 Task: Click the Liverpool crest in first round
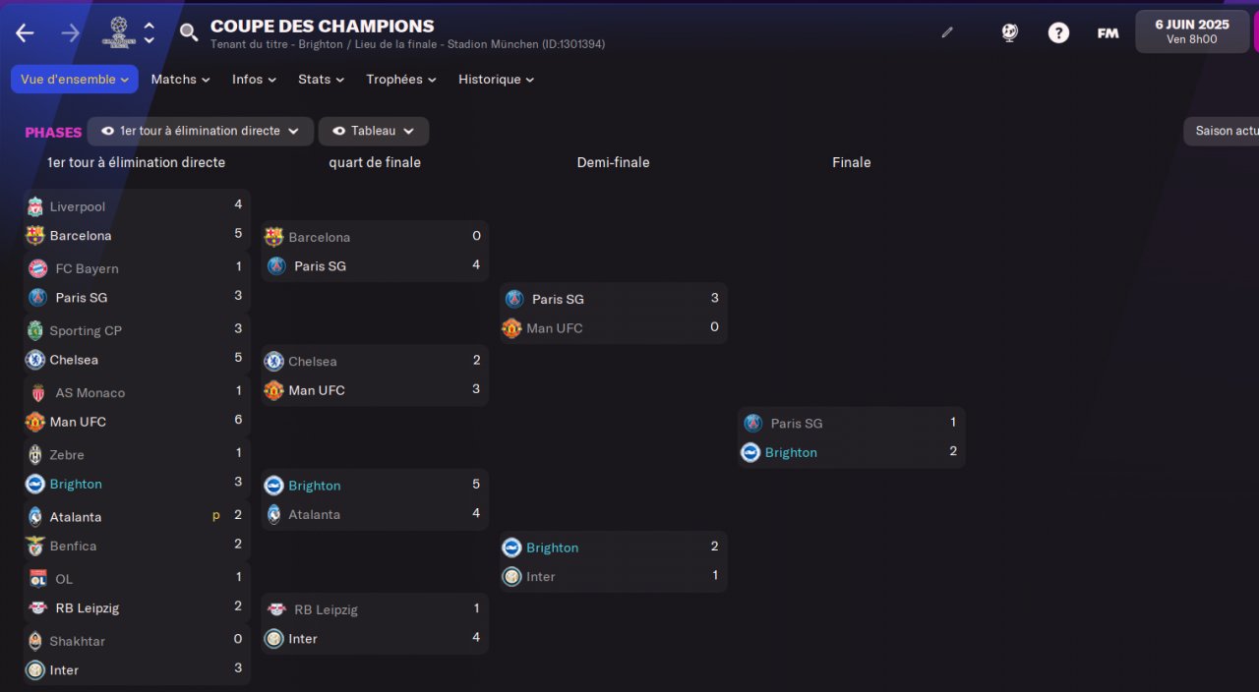coord(35,206)
